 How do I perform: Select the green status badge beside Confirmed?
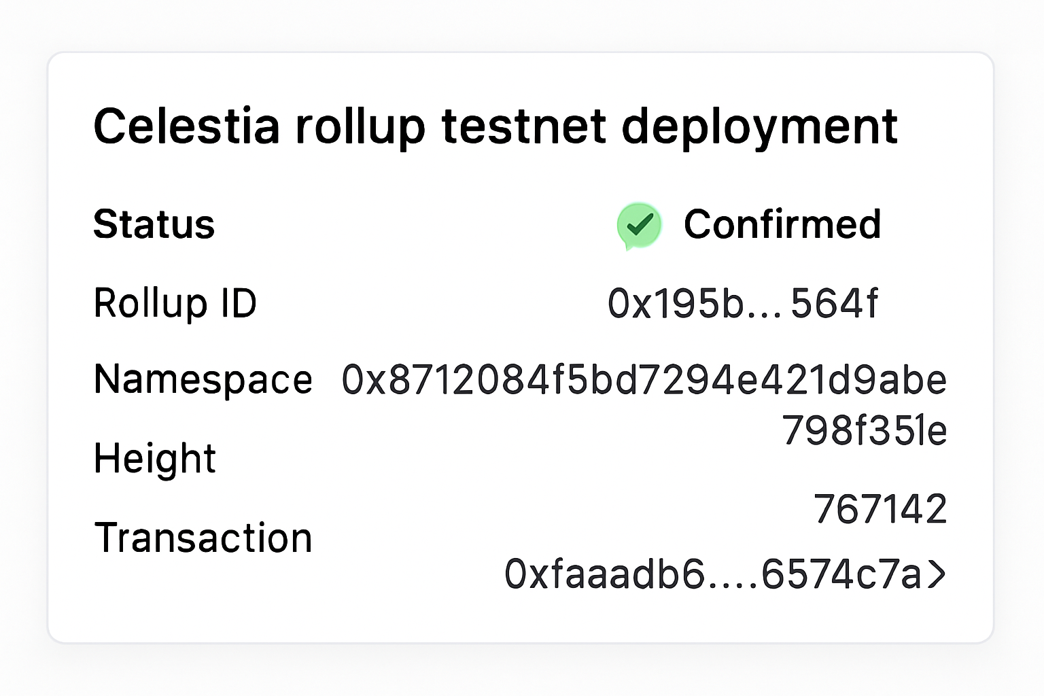pos(638,224)
